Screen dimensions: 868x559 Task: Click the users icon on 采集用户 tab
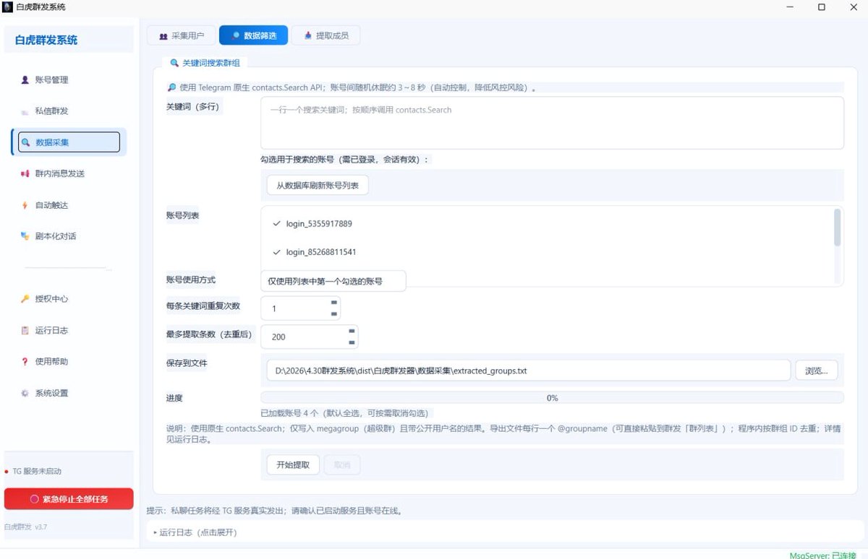coord(163,35)
